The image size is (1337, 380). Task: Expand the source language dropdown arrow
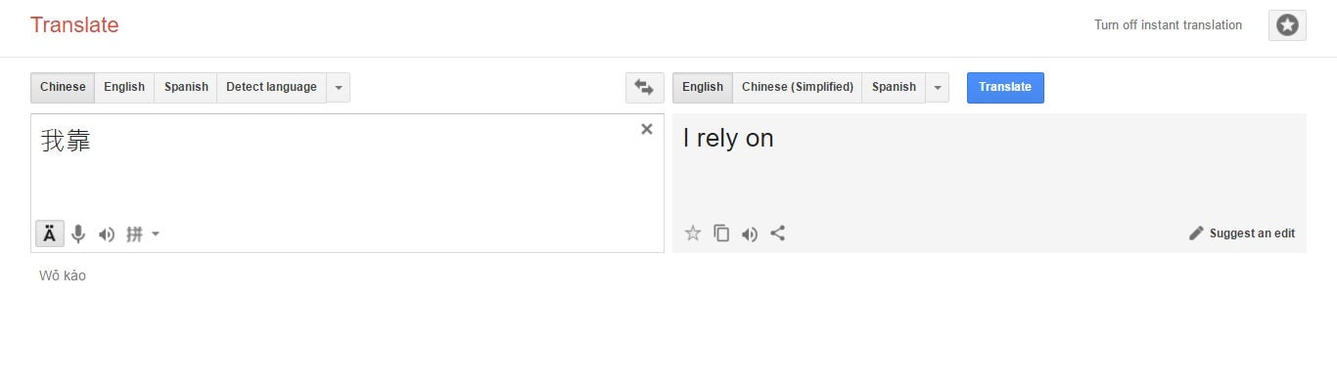pyautogui.click(x=338, y=87)
